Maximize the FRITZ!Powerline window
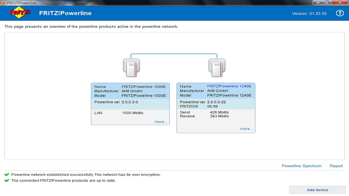 coord(326,2)
